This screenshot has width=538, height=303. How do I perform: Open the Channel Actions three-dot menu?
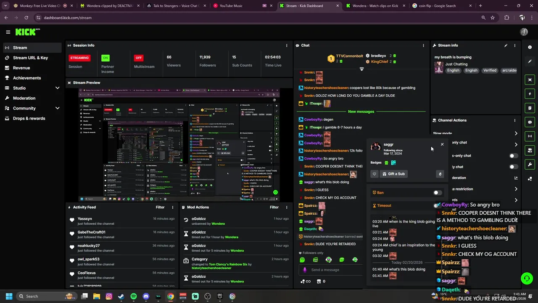pyautogui.click(x=514, y=120)
